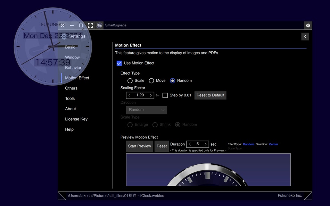Open Help section in sidebar
Screen dimensions: 330x206
click(x=69, y=129)
